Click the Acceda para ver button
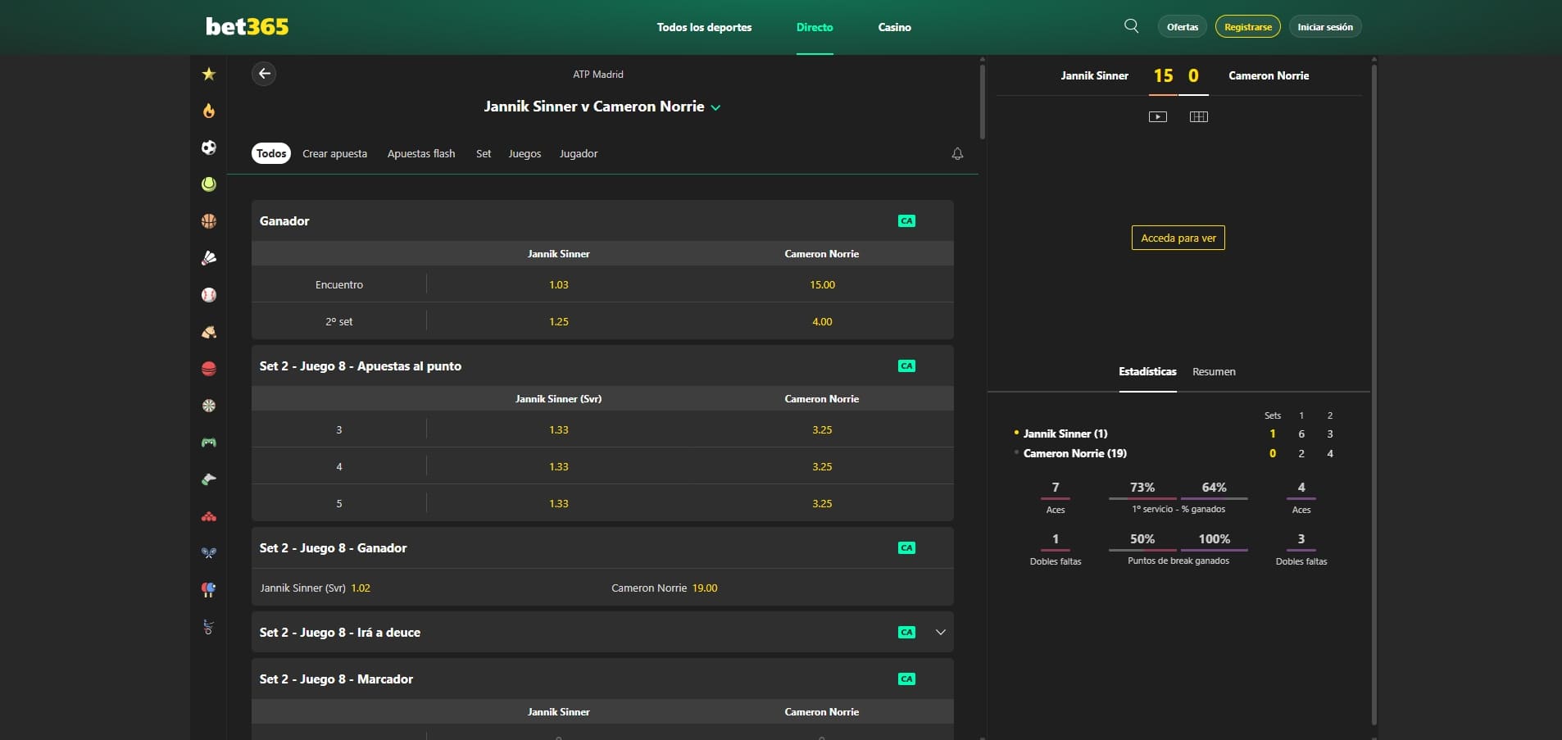Viewport: 1562px width, 740px height. [1178, 238]
